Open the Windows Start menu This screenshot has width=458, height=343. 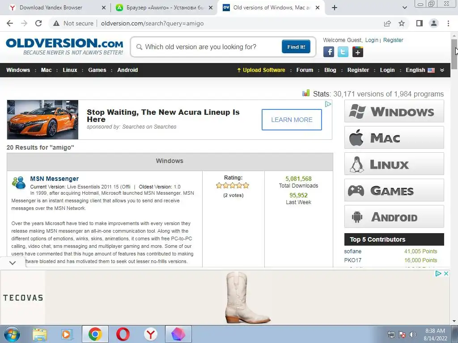click(12, 334)
